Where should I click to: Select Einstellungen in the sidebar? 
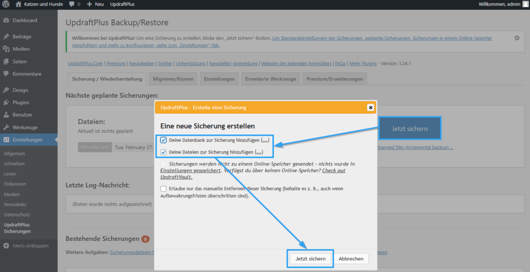(x=29, y=140)
